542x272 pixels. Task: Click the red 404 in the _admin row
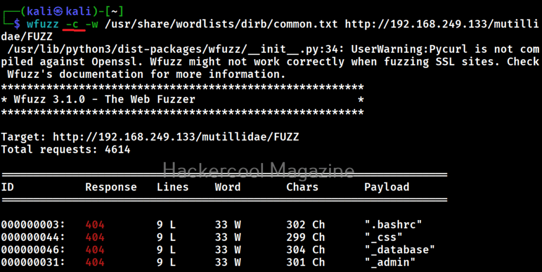coord(95,262)
